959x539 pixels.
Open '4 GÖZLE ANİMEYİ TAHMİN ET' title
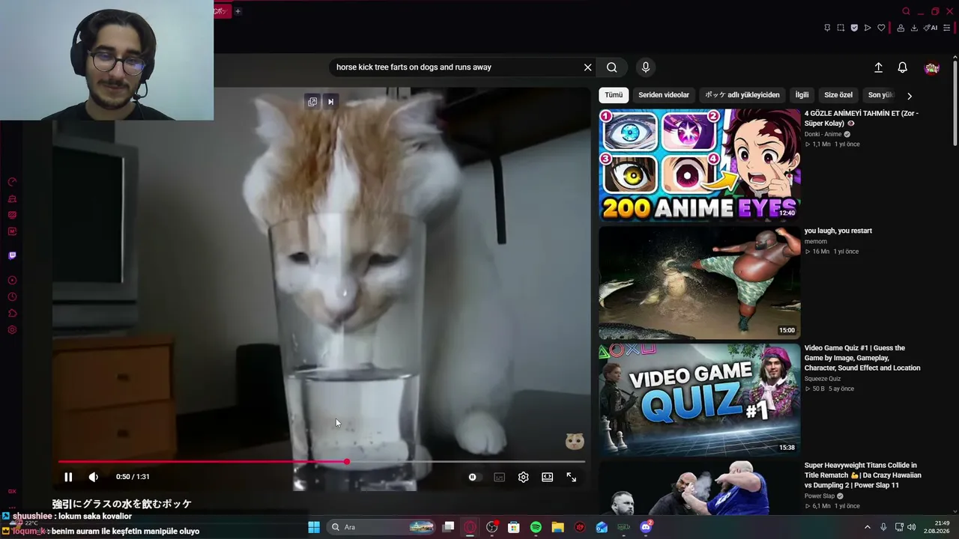click(x=861, y=118)
